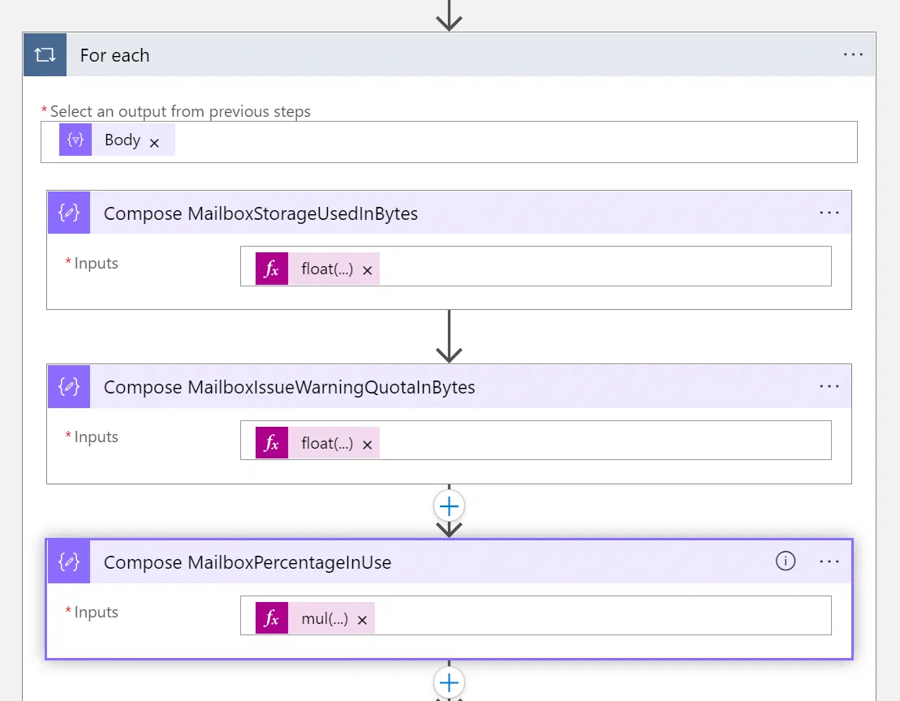Open the MailboxStorageUsedInBytes ellipsis menu
900x701 pixels.
[829, 213]
